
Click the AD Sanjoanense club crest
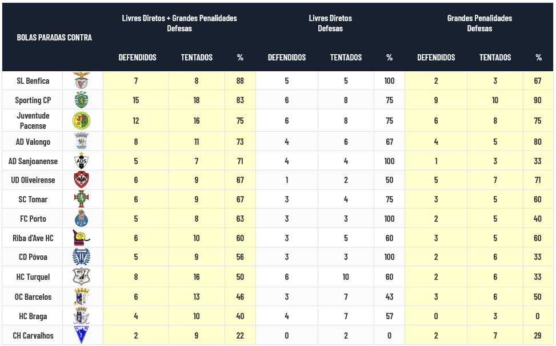[x=81, y=161]
